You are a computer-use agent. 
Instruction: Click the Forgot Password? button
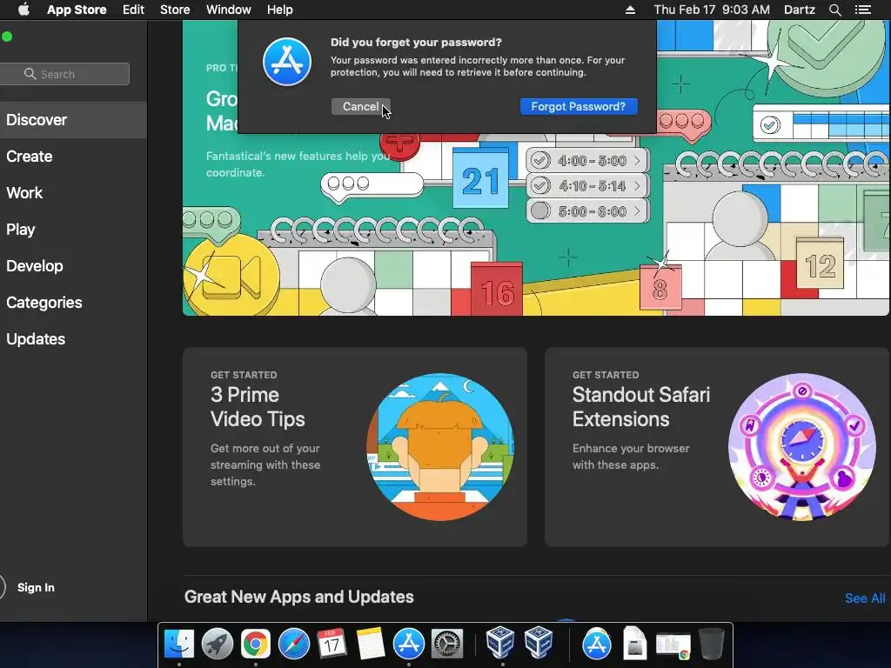click(x=579, y=106)
